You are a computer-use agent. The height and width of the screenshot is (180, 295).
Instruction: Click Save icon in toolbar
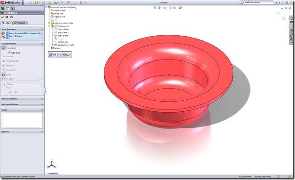(x=43, y=3)
